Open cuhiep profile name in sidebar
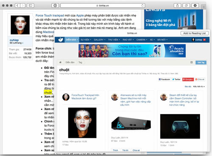This screenshot has height=156, width=212. 14,40
